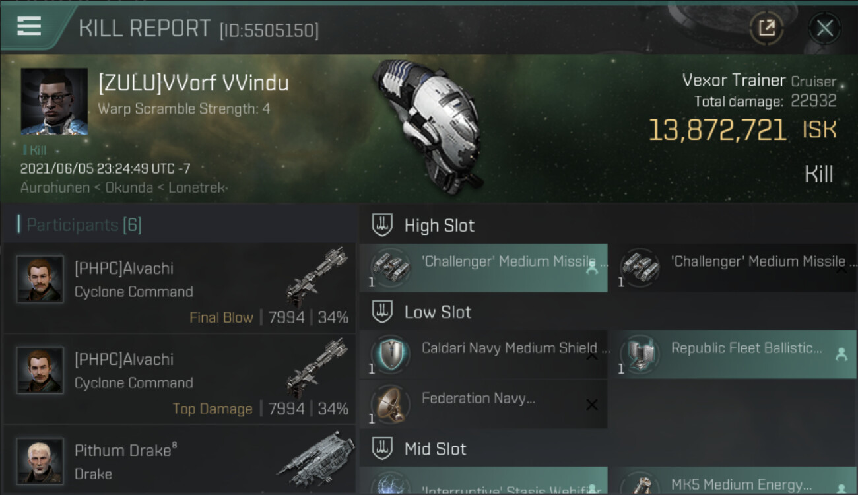
Task: Open Alvachi's Final Blow participant entry
Action: [180, 287]
